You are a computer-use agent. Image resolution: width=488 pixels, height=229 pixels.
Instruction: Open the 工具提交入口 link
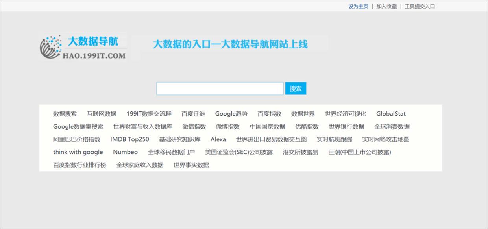pos(419,6)
